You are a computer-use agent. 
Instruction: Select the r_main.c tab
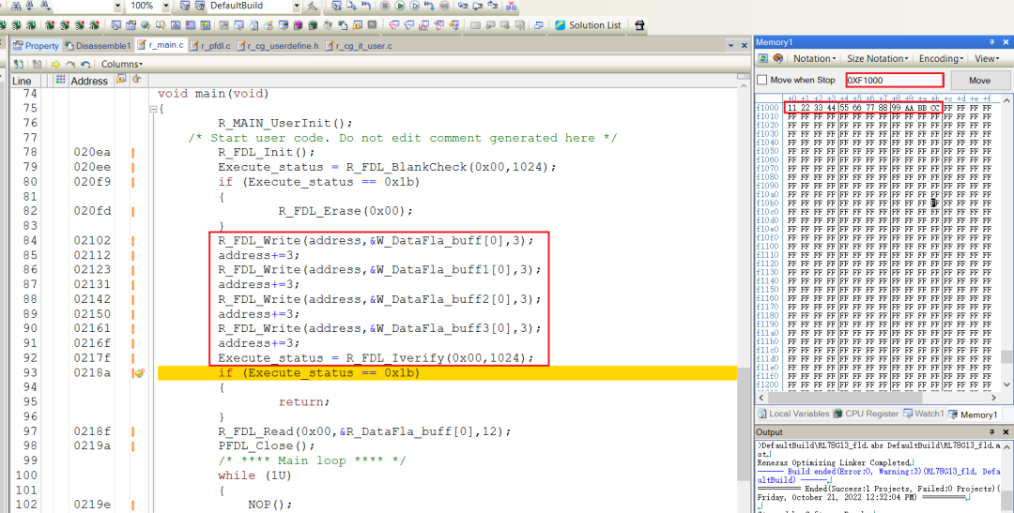(x=161, y=45)
